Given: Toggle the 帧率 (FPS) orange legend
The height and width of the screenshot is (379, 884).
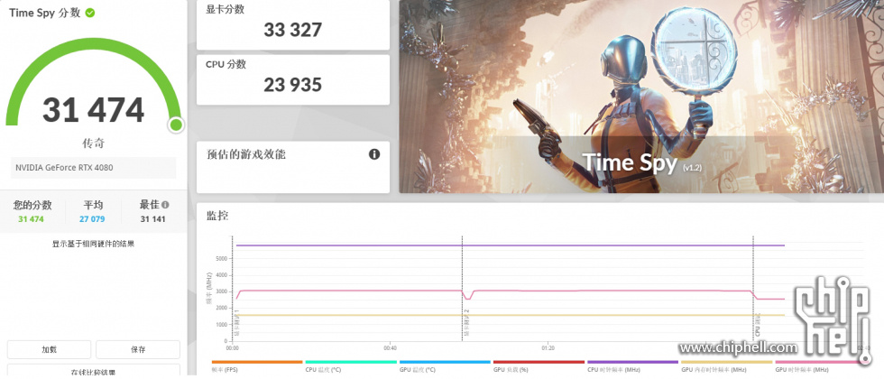Looking at the screenshot, I should [x=257, y=366].
